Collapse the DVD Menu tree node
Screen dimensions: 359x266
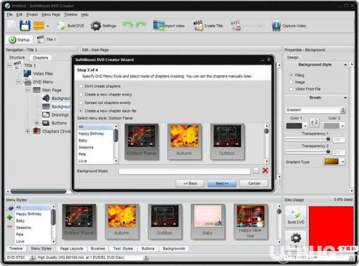19,82
